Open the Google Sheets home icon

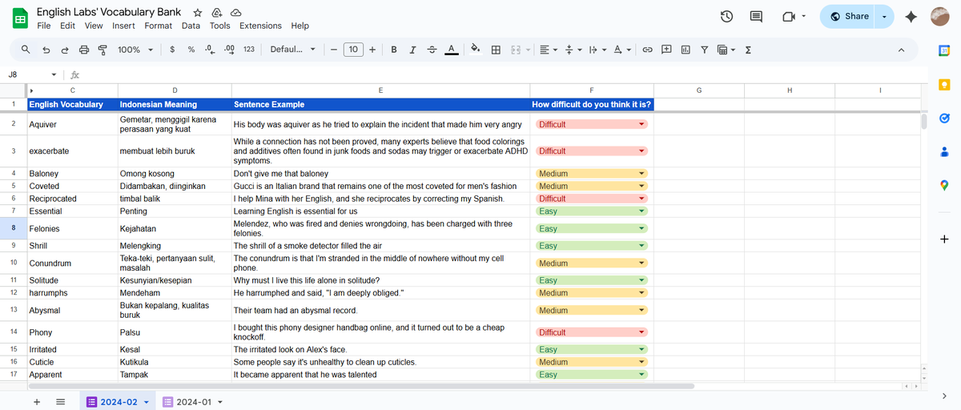[20, 18]
